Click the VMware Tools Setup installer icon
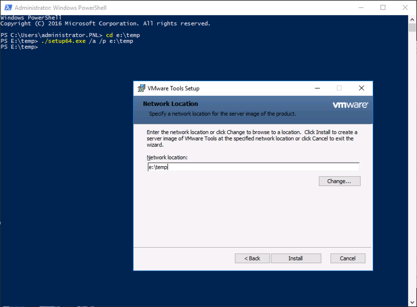The height and width of the screenshot is (307, 417). (x=141, y=88)
